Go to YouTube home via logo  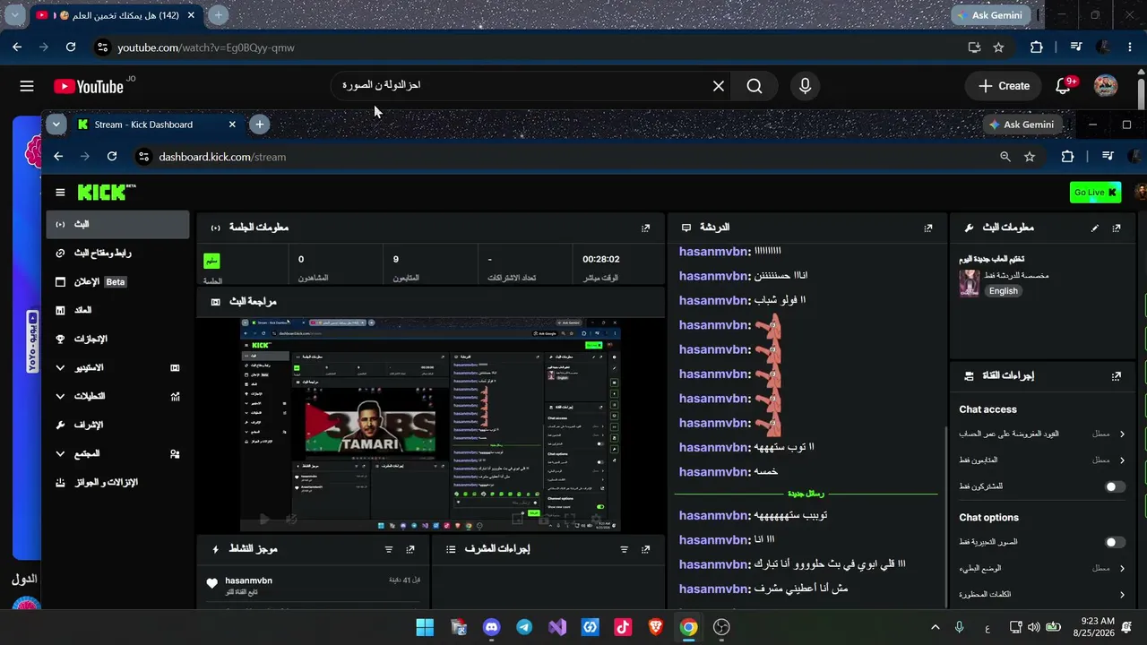89,86
